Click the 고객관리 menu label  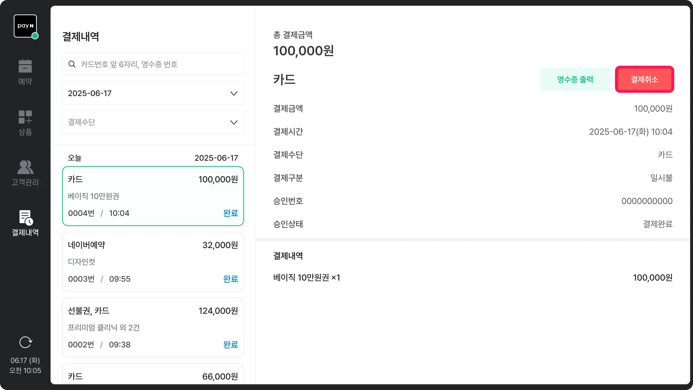click(25, 182)
